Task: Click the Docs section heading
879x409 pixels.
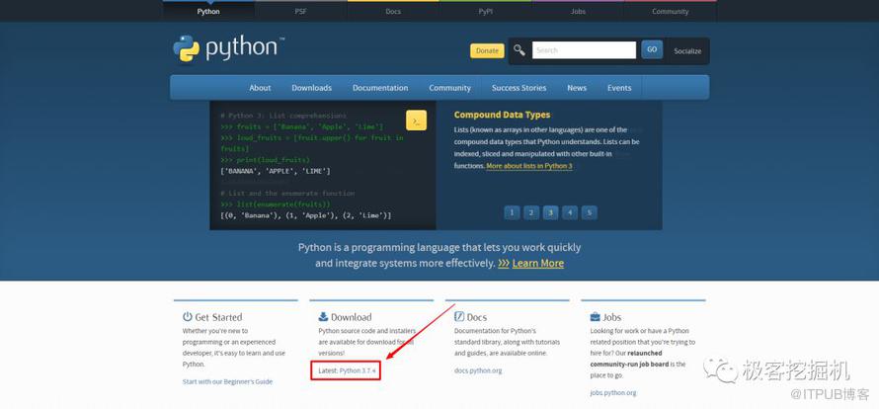Action: point(476,317)
